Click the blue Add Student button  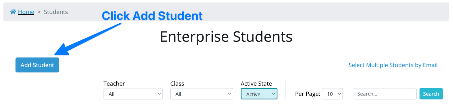(x=37, y=65)
